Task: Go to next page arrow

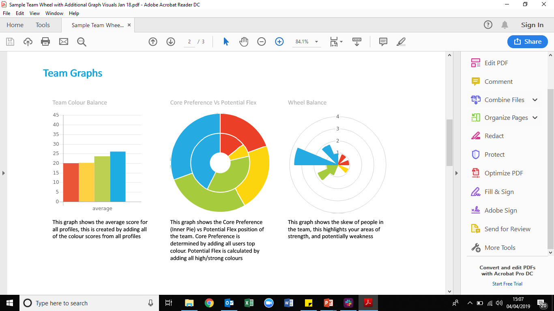Action: (171, 42)
